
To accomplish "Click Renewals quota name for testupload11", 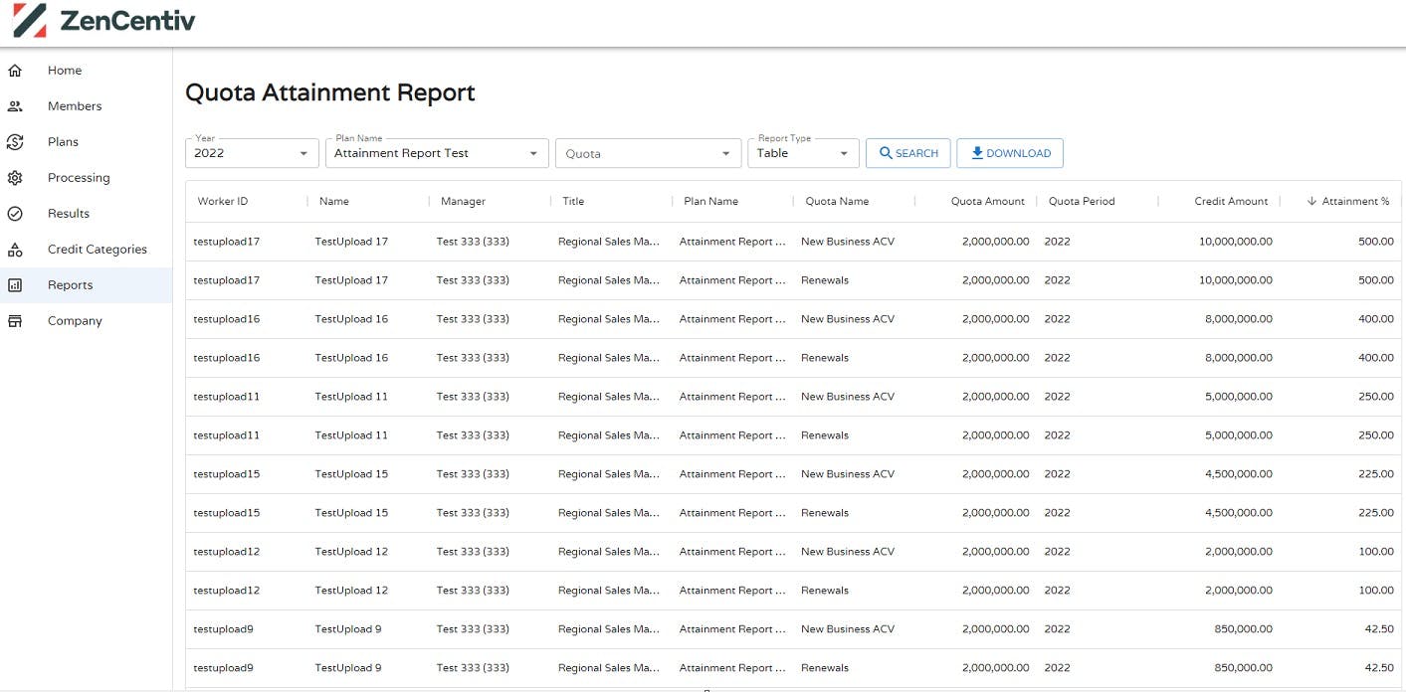I will pyautogui.click(x=825, y=435).
